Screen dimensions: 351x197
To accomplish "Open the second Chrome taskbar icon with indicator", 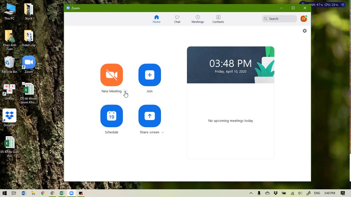I will coord(52,193).
